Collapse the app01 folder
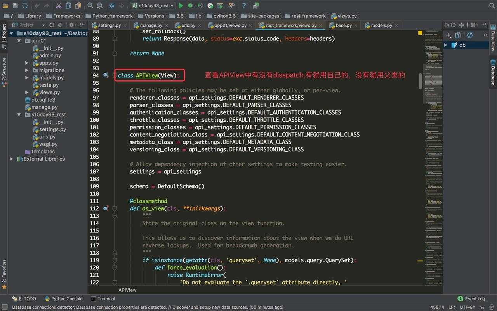 tap(19, 40)
